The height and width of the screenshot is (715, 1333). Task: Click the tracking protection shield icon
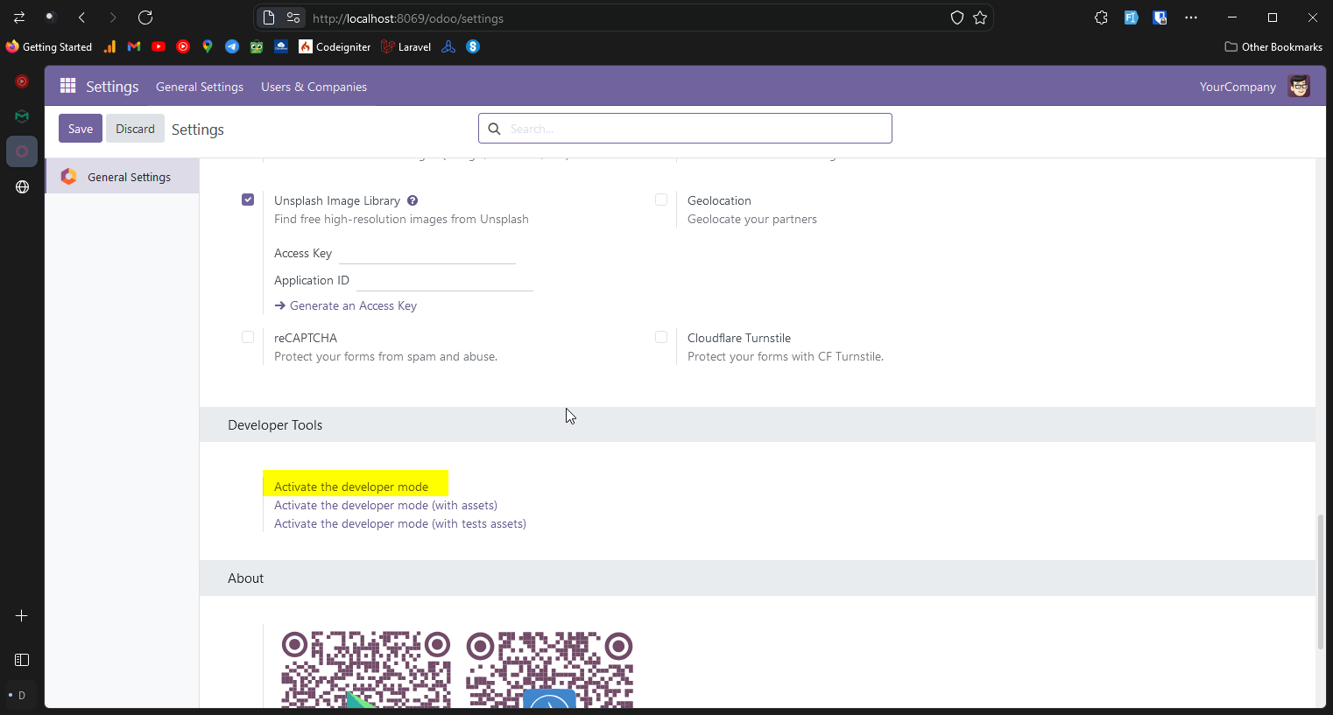957,18
